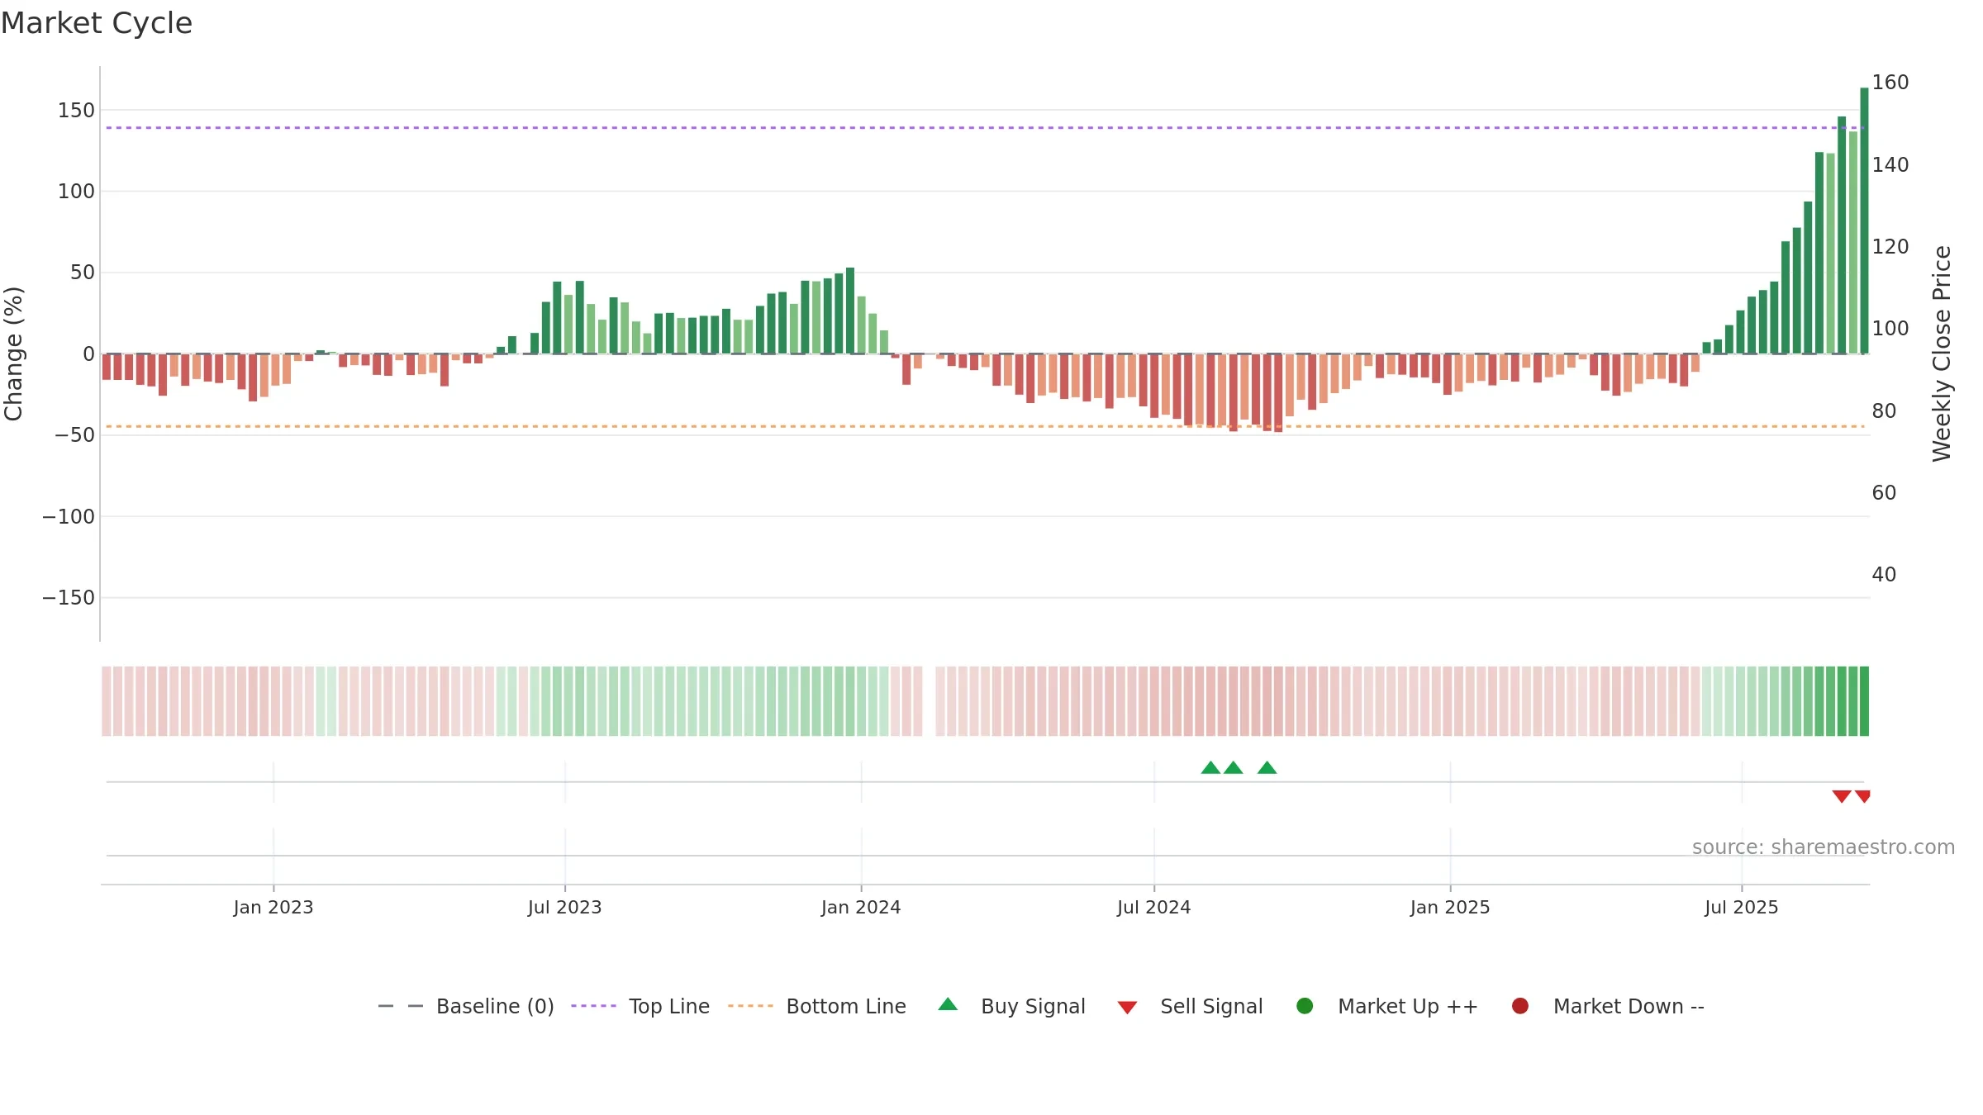Click the −150 tick label on the left axis
The height and width of the screenshot is (1115, 1983).
tap(69, 598)
